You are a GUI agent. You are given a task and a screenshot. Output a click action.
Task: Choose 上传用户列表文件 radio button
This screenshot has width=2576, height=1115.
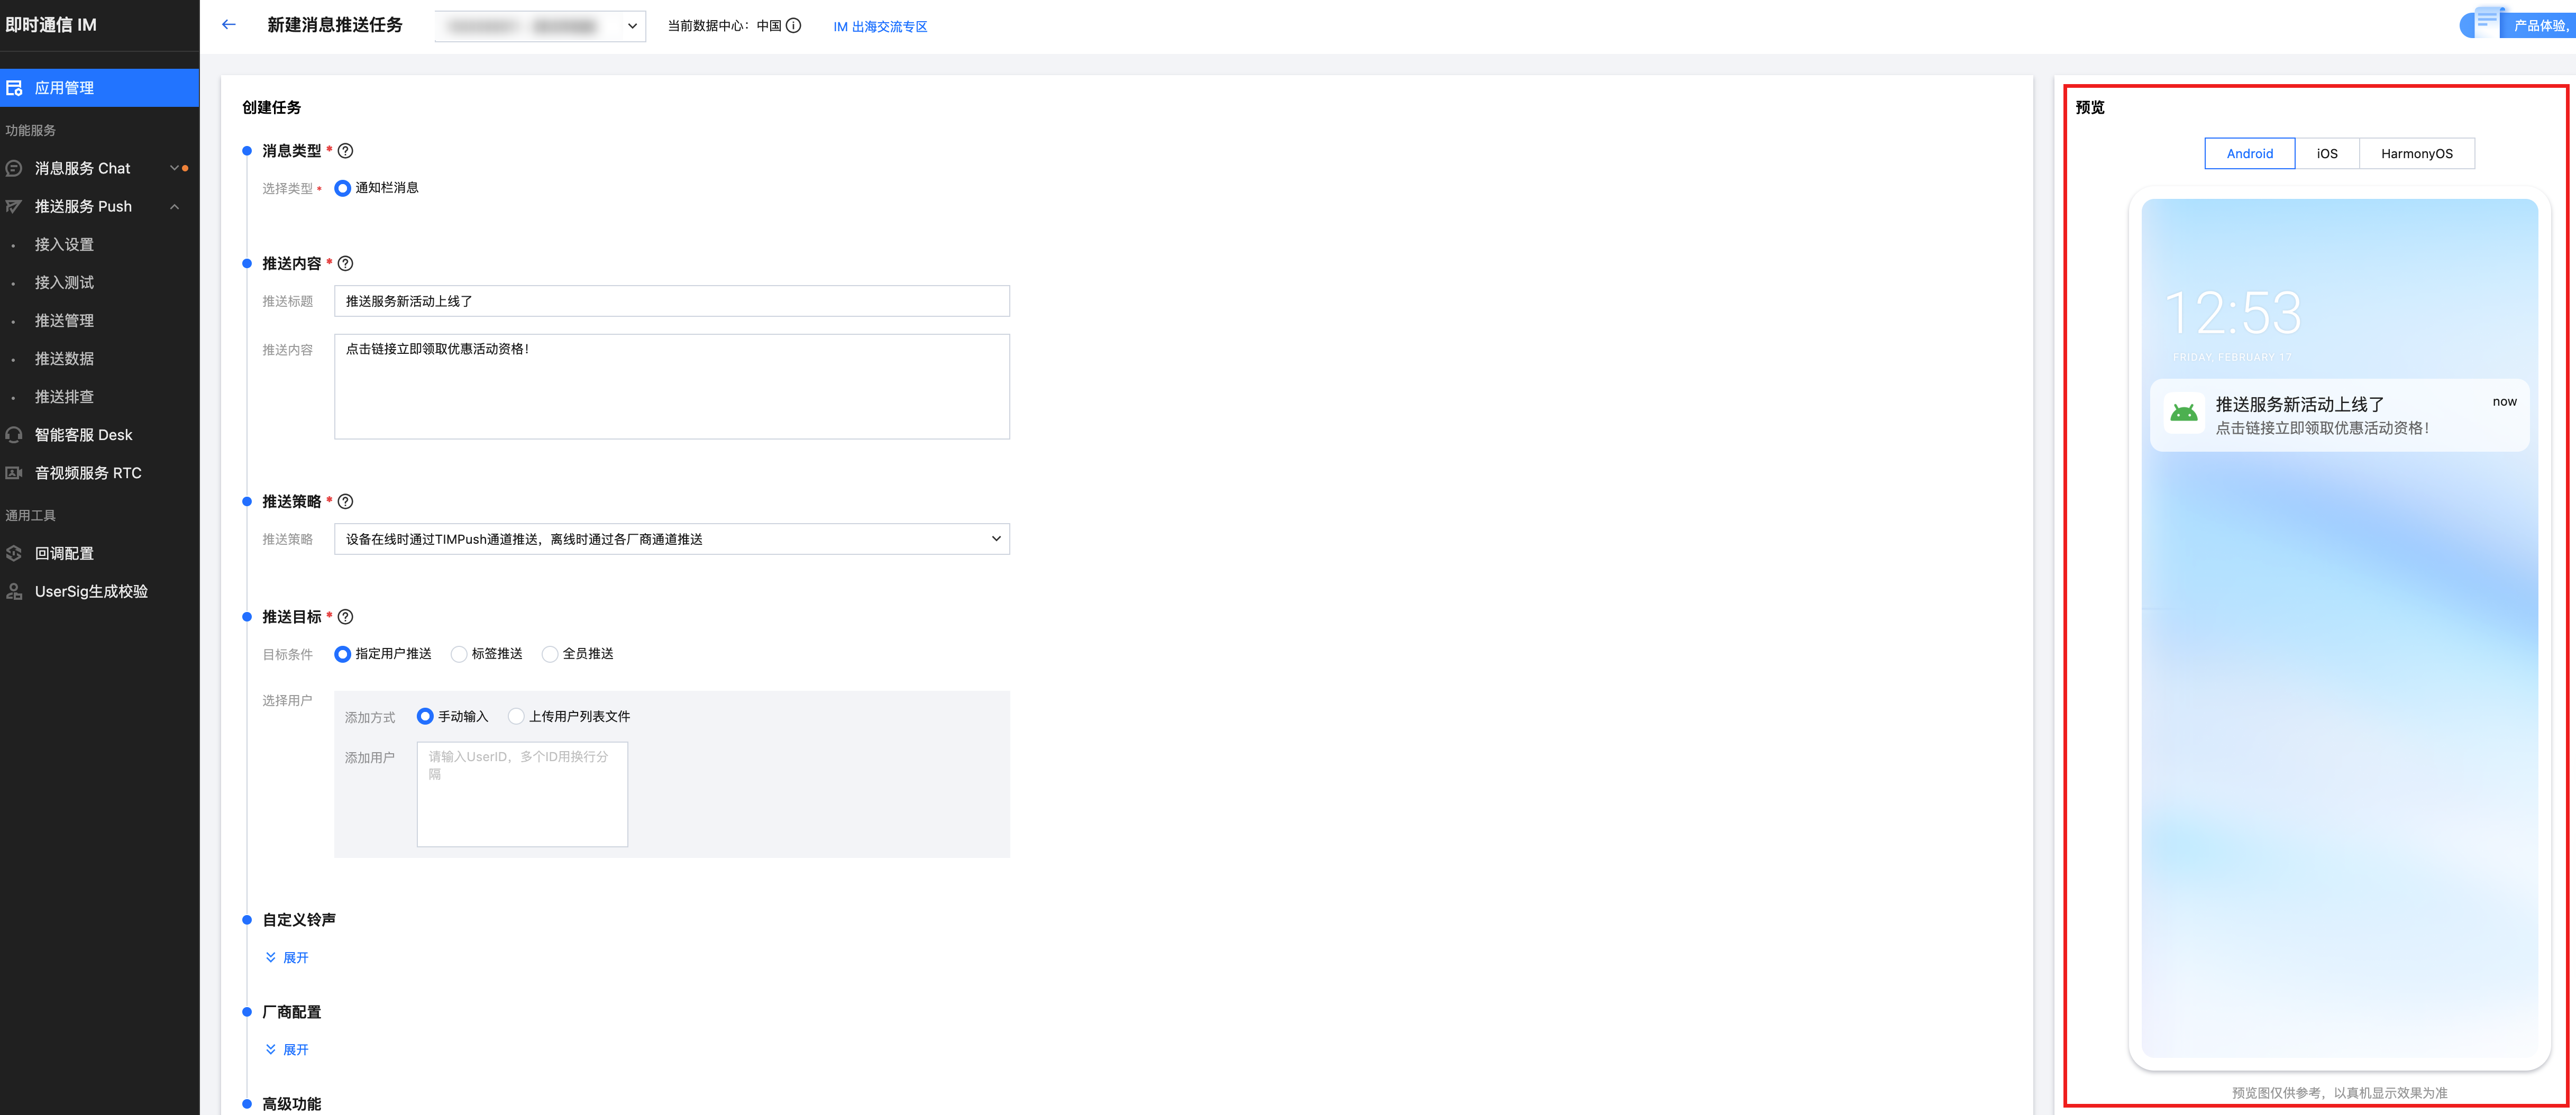pyautogui.click(x=516, y=717)
